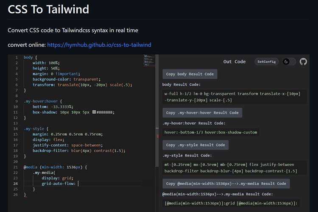Screen dimensions: 318x212
Task: Click the body result code output box
Action: coord(234,97)
